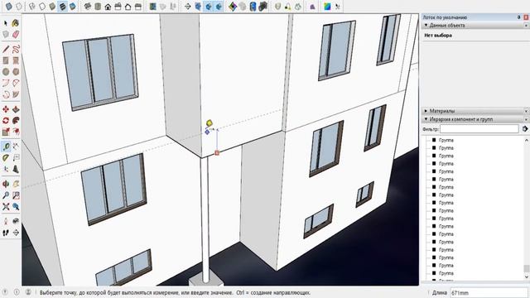Choose the Freehand squiggle tool
Screen dimensions: 530x298
[x=16, y=50]
